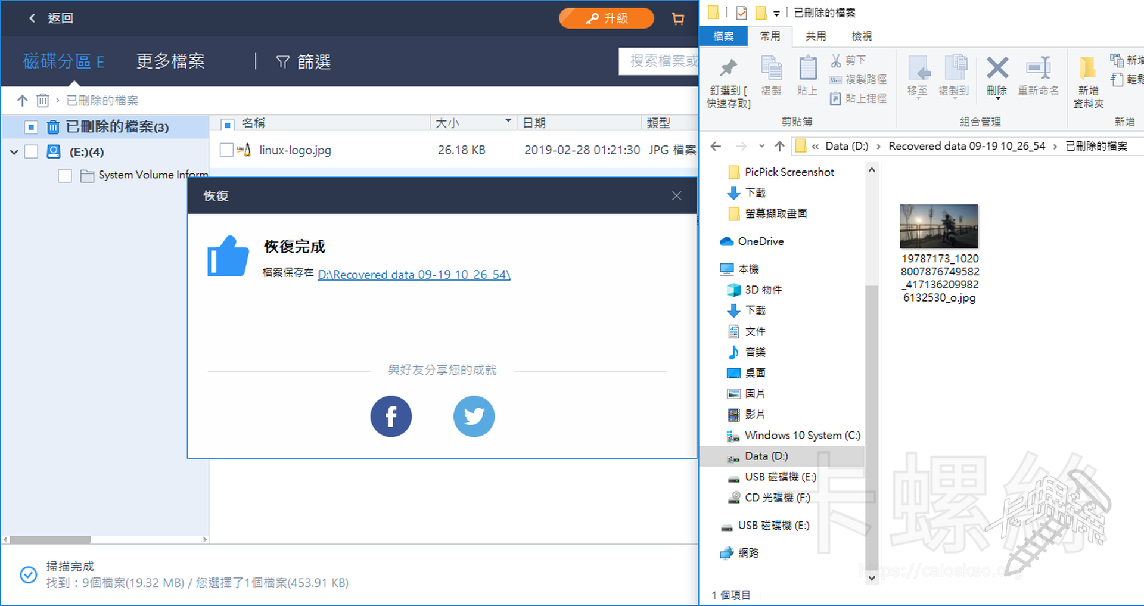
Task: Click the pin to Quick Access icon
Action: click(728, 69)
